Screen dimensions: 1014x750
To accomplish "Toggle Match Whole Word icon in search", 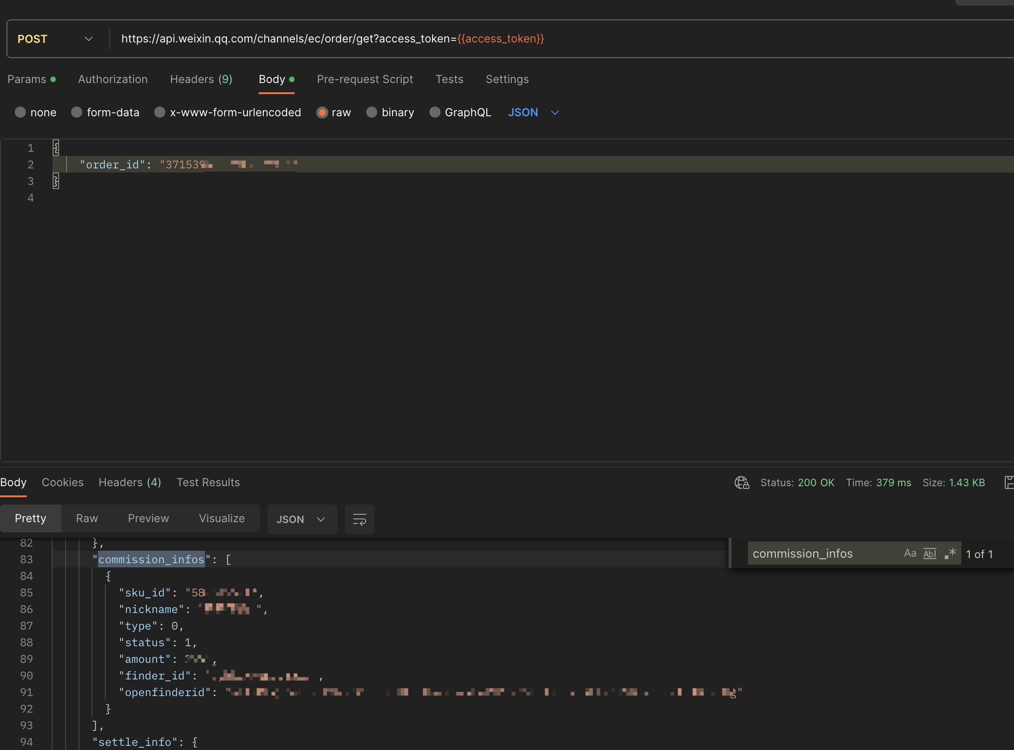I will pos(929,554).
